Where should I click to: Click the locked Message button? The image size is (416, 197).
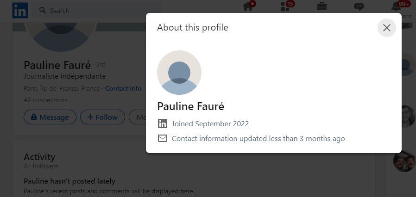(x=50, y=117)
